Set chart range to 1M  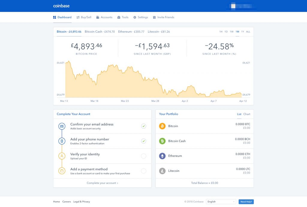(237, 32)
